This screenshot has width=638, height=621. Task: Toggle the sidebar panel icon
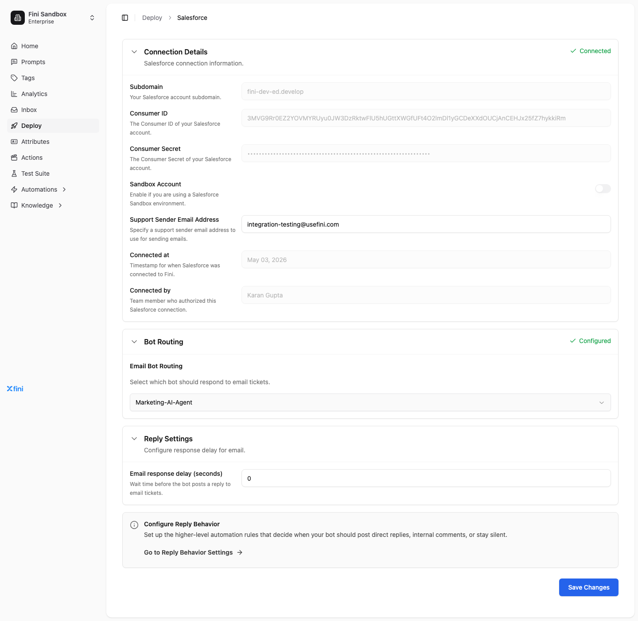(x=125, y=18)
